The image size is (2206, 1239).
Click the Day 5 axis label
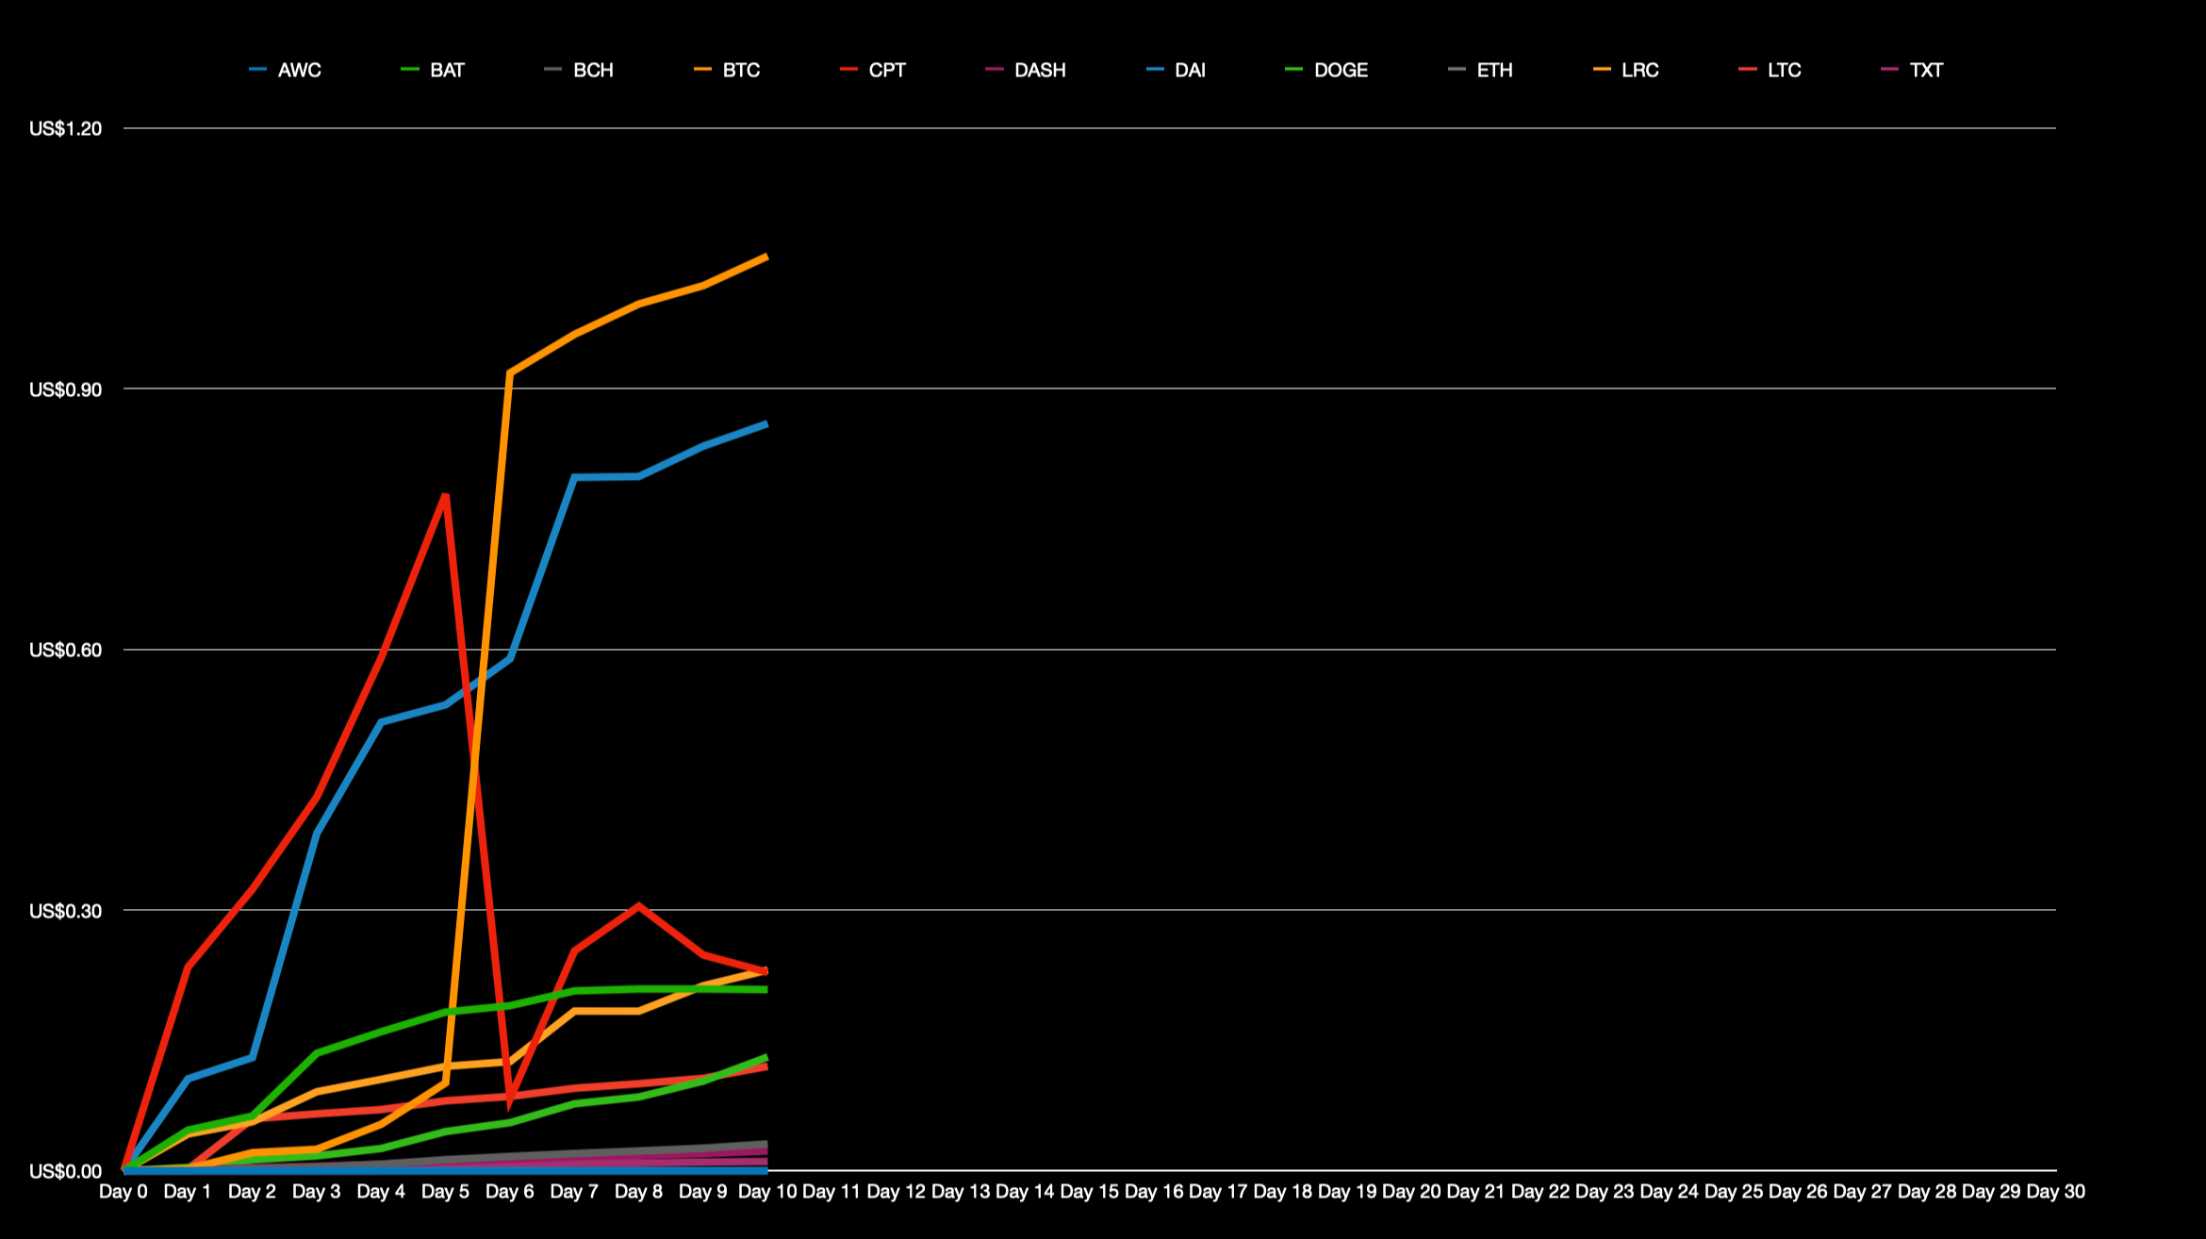445,1192
